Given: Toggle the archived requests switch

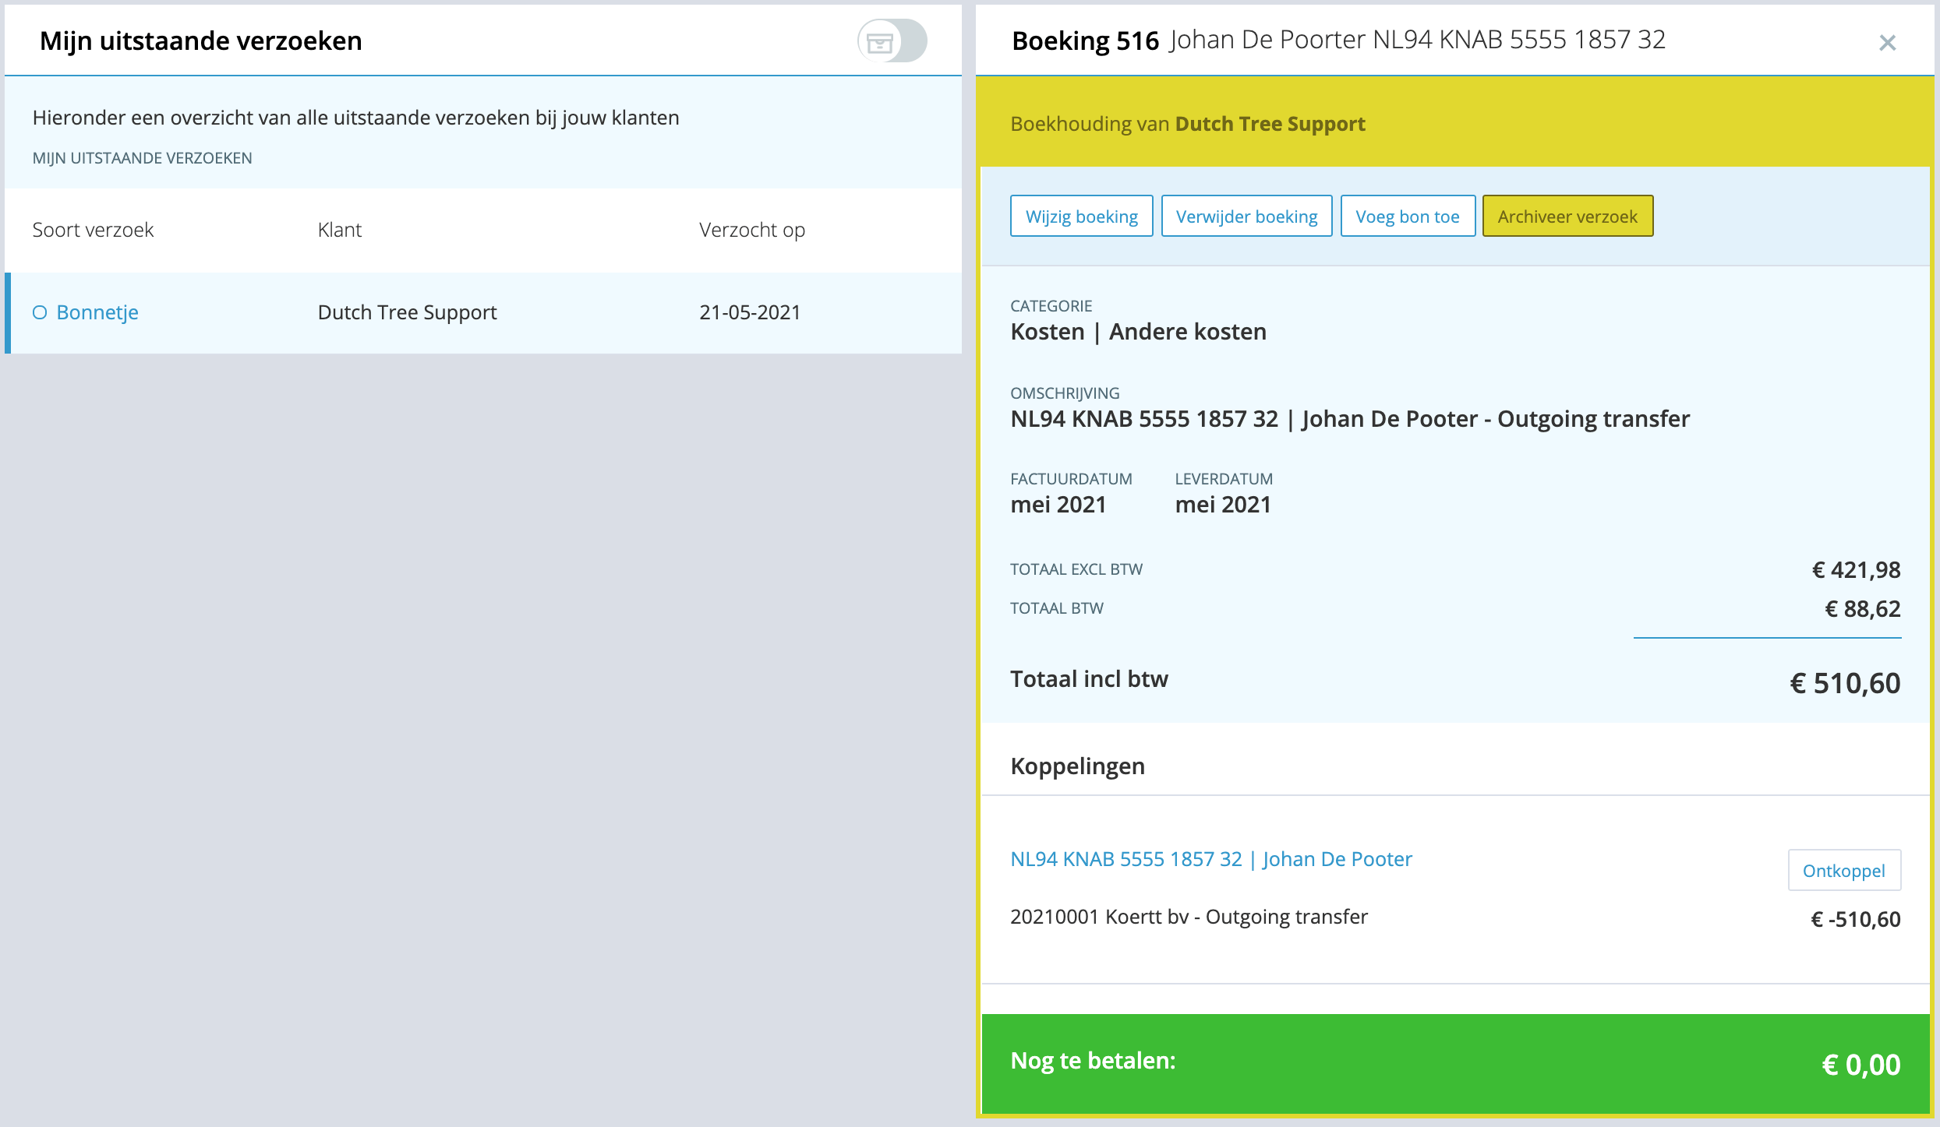Looking at the screenshot, I should [x=892, y=41].
